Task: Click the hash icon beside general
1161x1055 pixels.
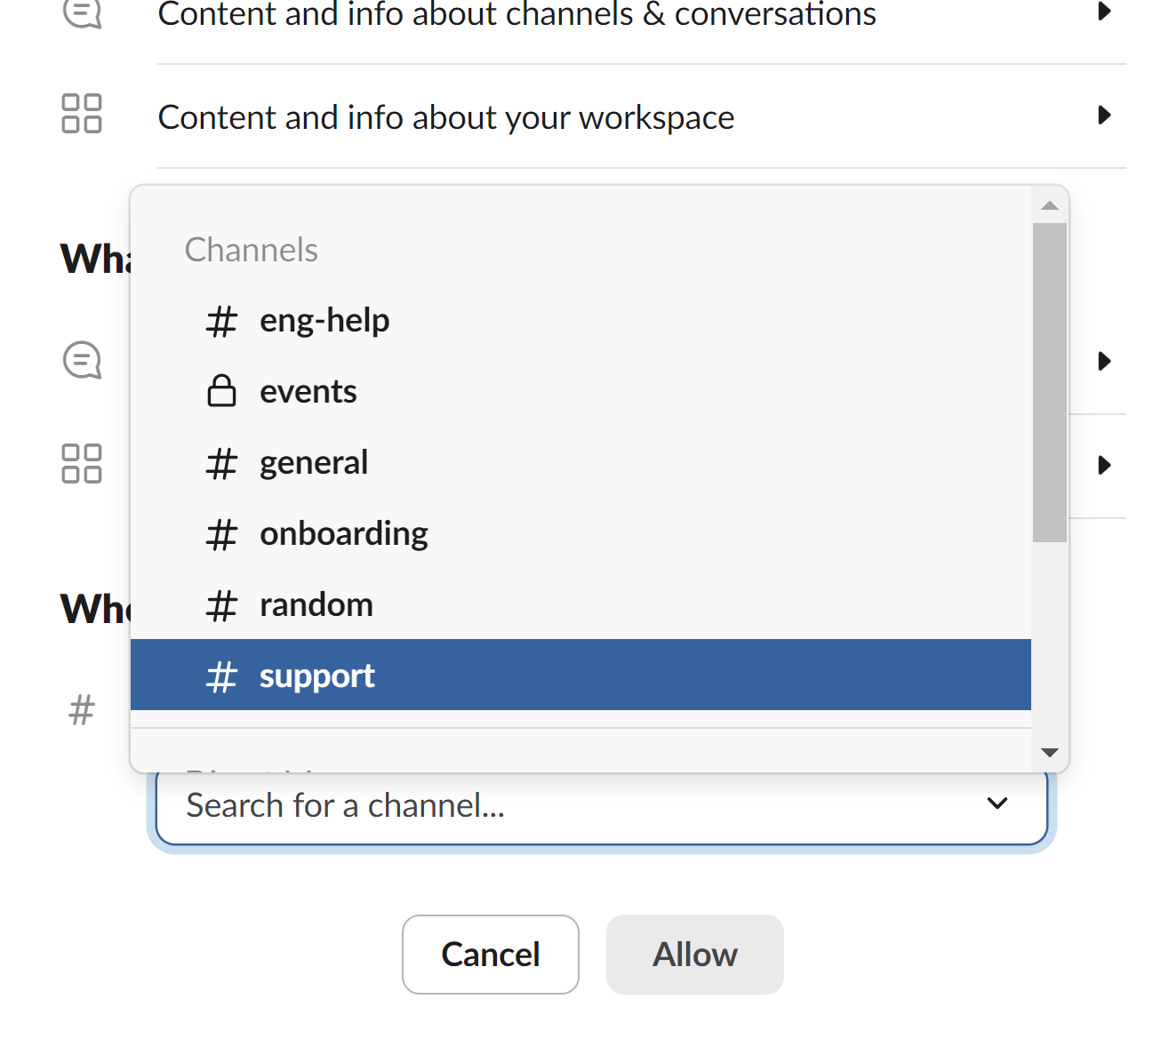Action: click(221, 463)
